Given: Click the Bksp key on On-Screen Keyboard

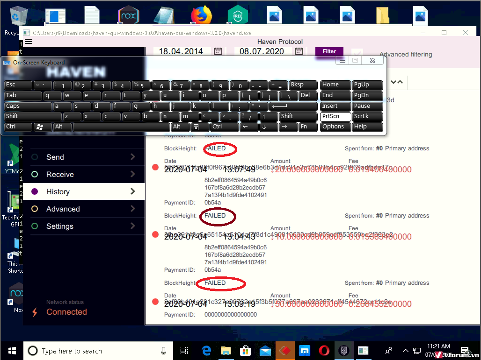Looking at the screenshot, I should pos(303,85).
